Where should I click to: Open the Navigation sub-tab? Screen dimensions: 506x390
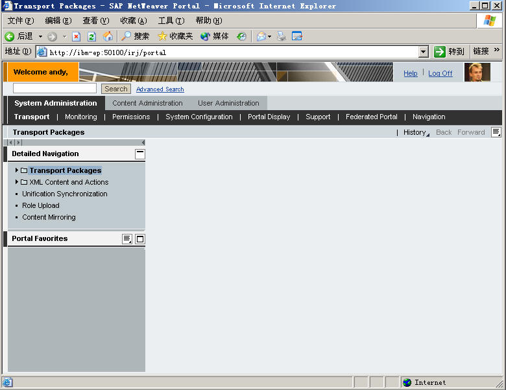429,117
